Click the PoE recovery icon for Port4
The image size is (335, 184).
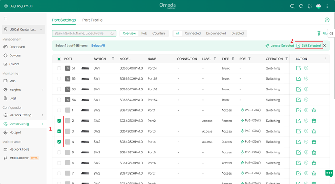[314, 142]
